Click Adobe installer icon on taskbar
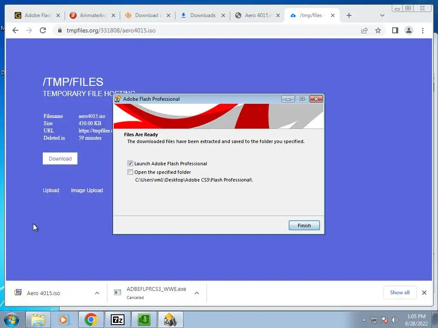 point(171,319)
